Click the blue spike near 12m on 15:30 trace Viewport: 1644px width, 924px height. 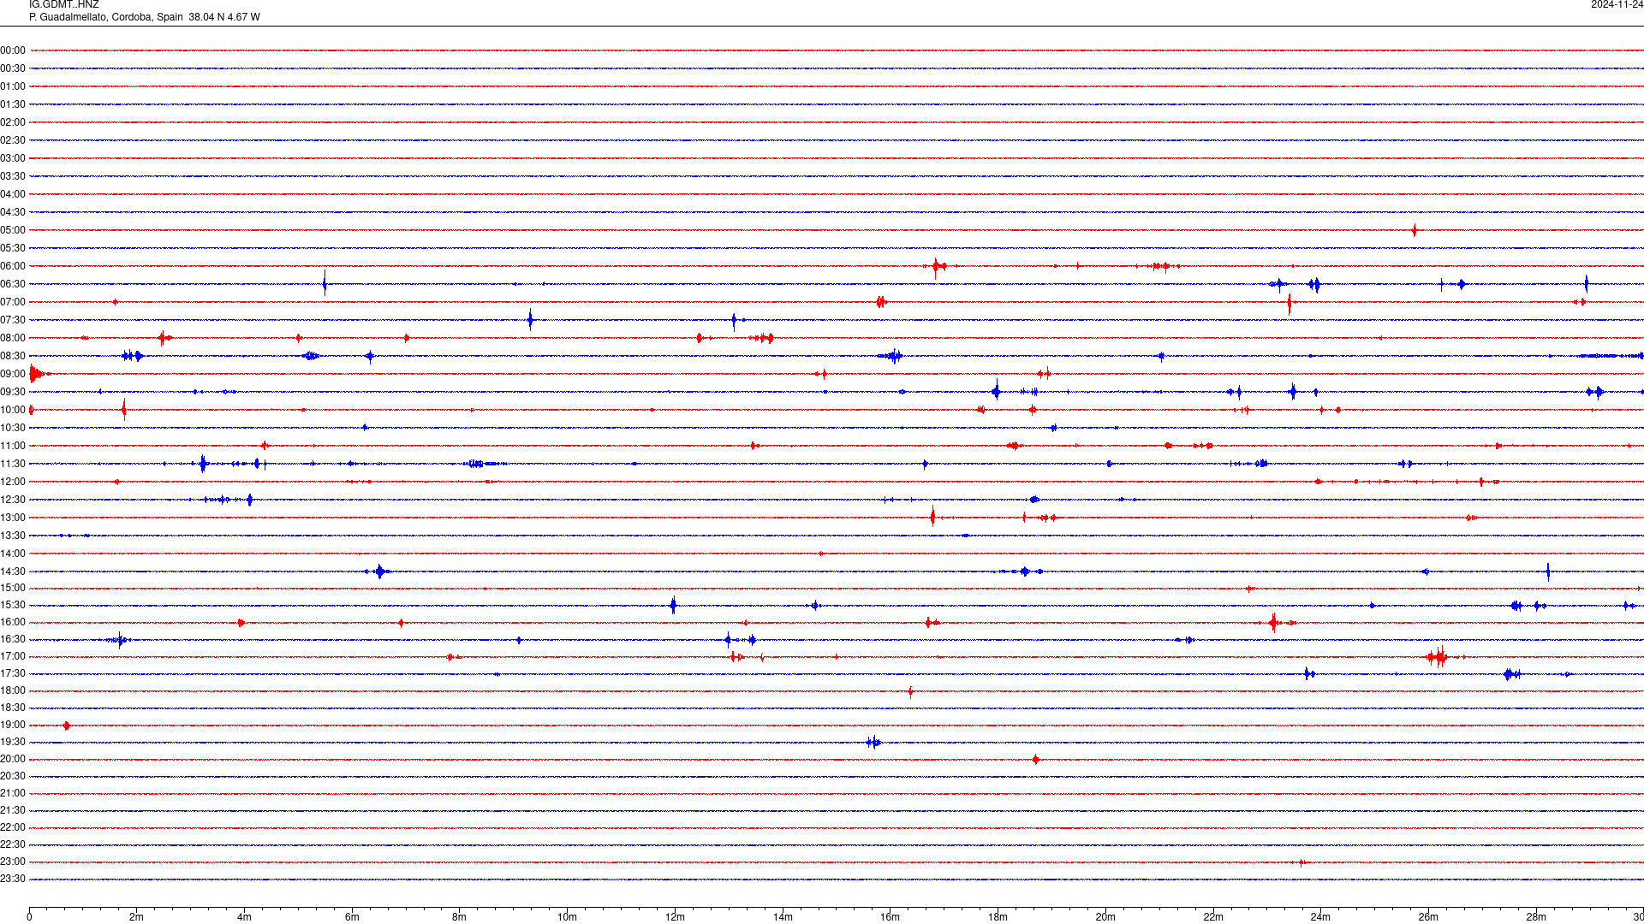click(674, 605)
